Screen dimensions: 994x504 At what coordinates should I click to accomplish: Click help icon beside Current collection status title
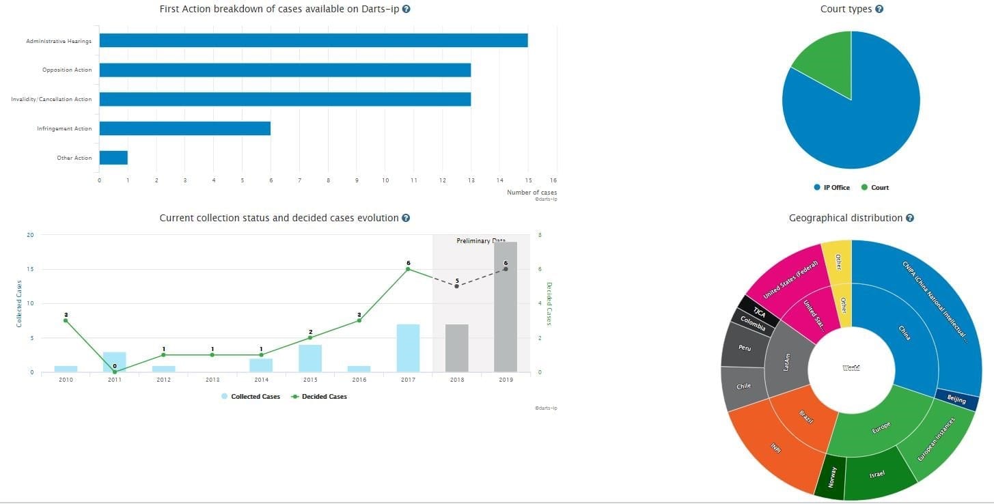[406, 219]
